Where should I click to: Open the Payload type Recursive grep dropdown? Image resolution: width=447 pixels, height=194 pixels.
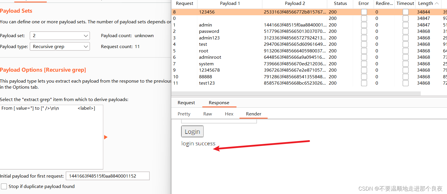pos(60,46)
